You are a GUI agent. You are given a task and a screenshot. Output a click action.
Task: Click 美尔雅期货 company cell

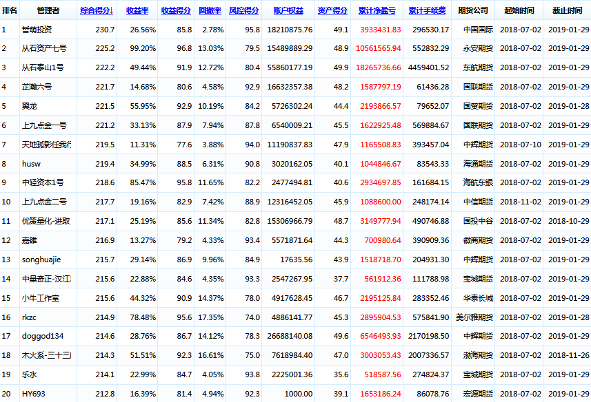474,317
